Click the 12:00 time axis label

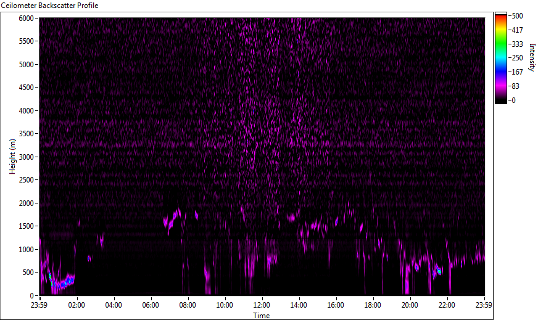point(262,305)
